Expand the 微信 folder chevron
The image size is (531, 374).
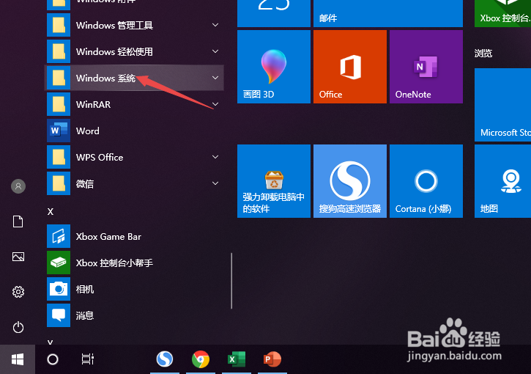pos(215,183)
